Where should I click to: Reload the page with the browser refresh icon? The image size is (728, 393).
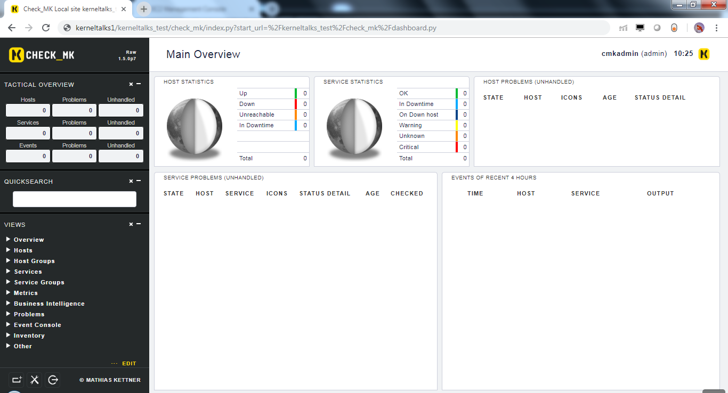click(x=46, y=28)
